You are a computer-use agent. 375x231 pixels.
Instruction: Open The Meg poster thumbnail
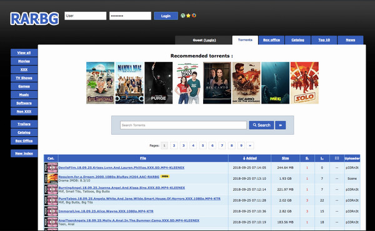(275, 82)
